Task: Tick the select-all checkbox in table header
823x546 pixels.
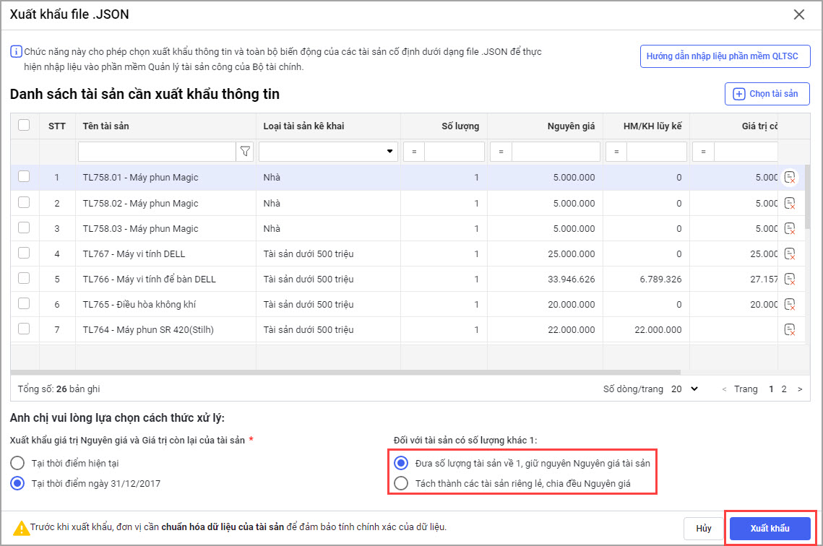Action: 24,125
